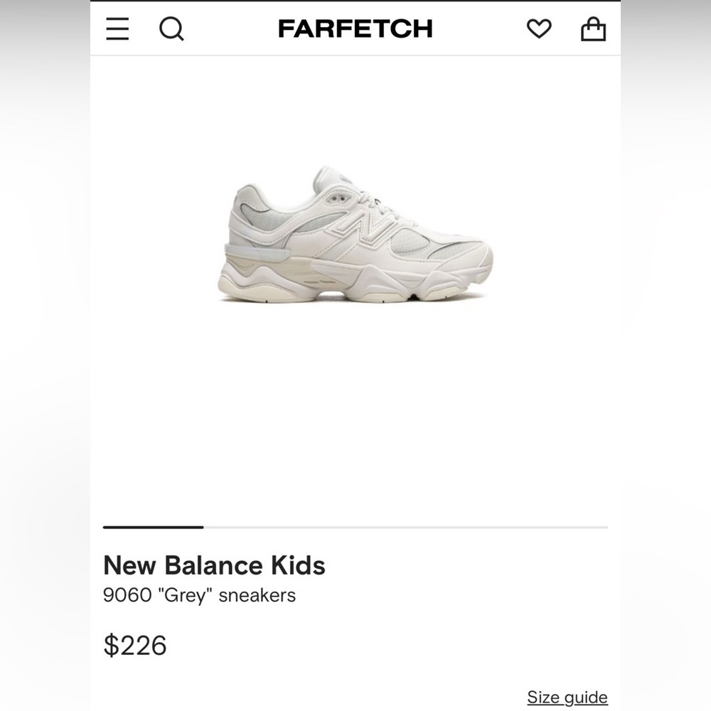Click the image carousel progress bar

click(x=355, y=528)
